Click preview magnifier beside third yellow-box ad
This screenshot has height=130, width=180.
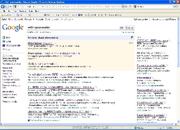[57, 64]
